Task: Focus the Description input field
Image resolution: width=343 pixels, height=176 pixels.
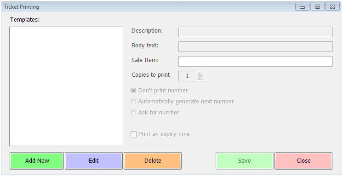Action: click(256, 32)
